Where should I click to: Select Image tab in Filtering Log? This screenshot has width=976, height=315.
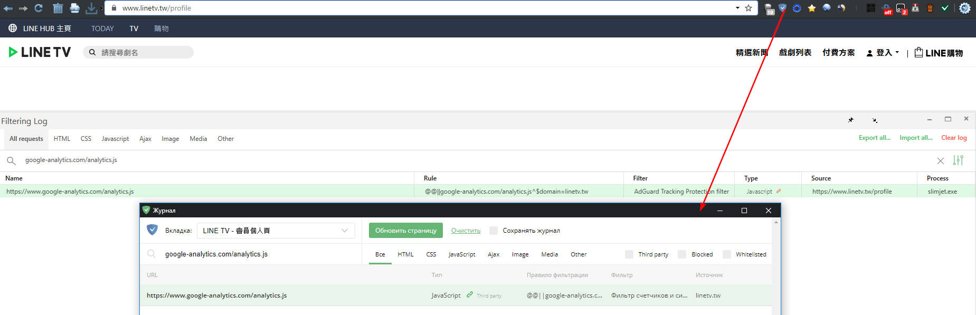[170, 139]
